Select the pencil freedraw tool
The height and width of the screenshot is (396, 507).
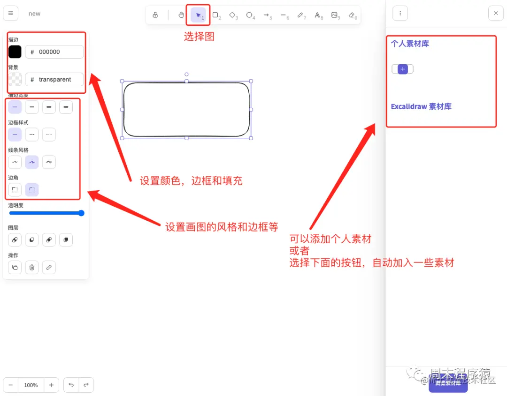(300, 15)
